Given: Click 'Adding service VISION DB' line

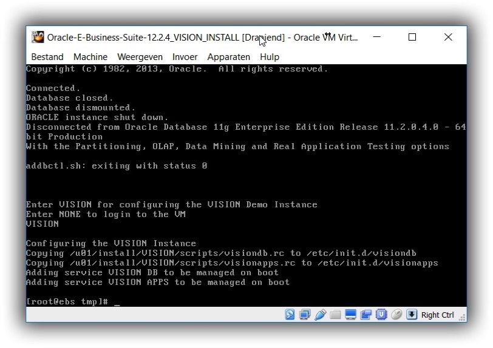Looking at the screenshot, I should 152,273.
